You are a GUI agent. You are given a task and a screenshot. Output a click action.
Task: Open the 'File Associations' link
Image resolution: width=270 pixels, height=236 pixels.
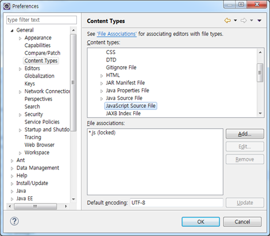(117, 34)
